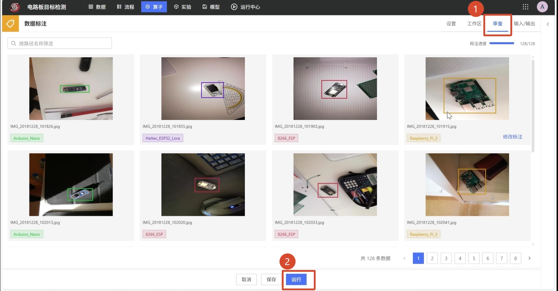
Task: Click the 修改标注 link
Action: click(x=513, y=137)
